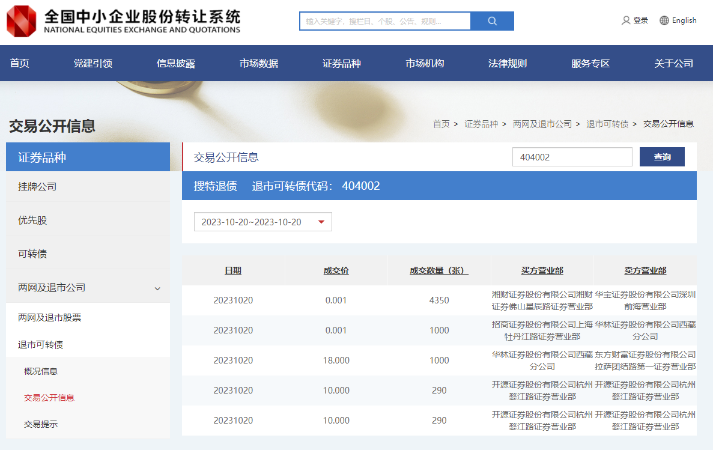This screenshot has width=713, height=450.
Task: Click 退市可转债 in the breadcrumb
Action: tap(607, 124)
